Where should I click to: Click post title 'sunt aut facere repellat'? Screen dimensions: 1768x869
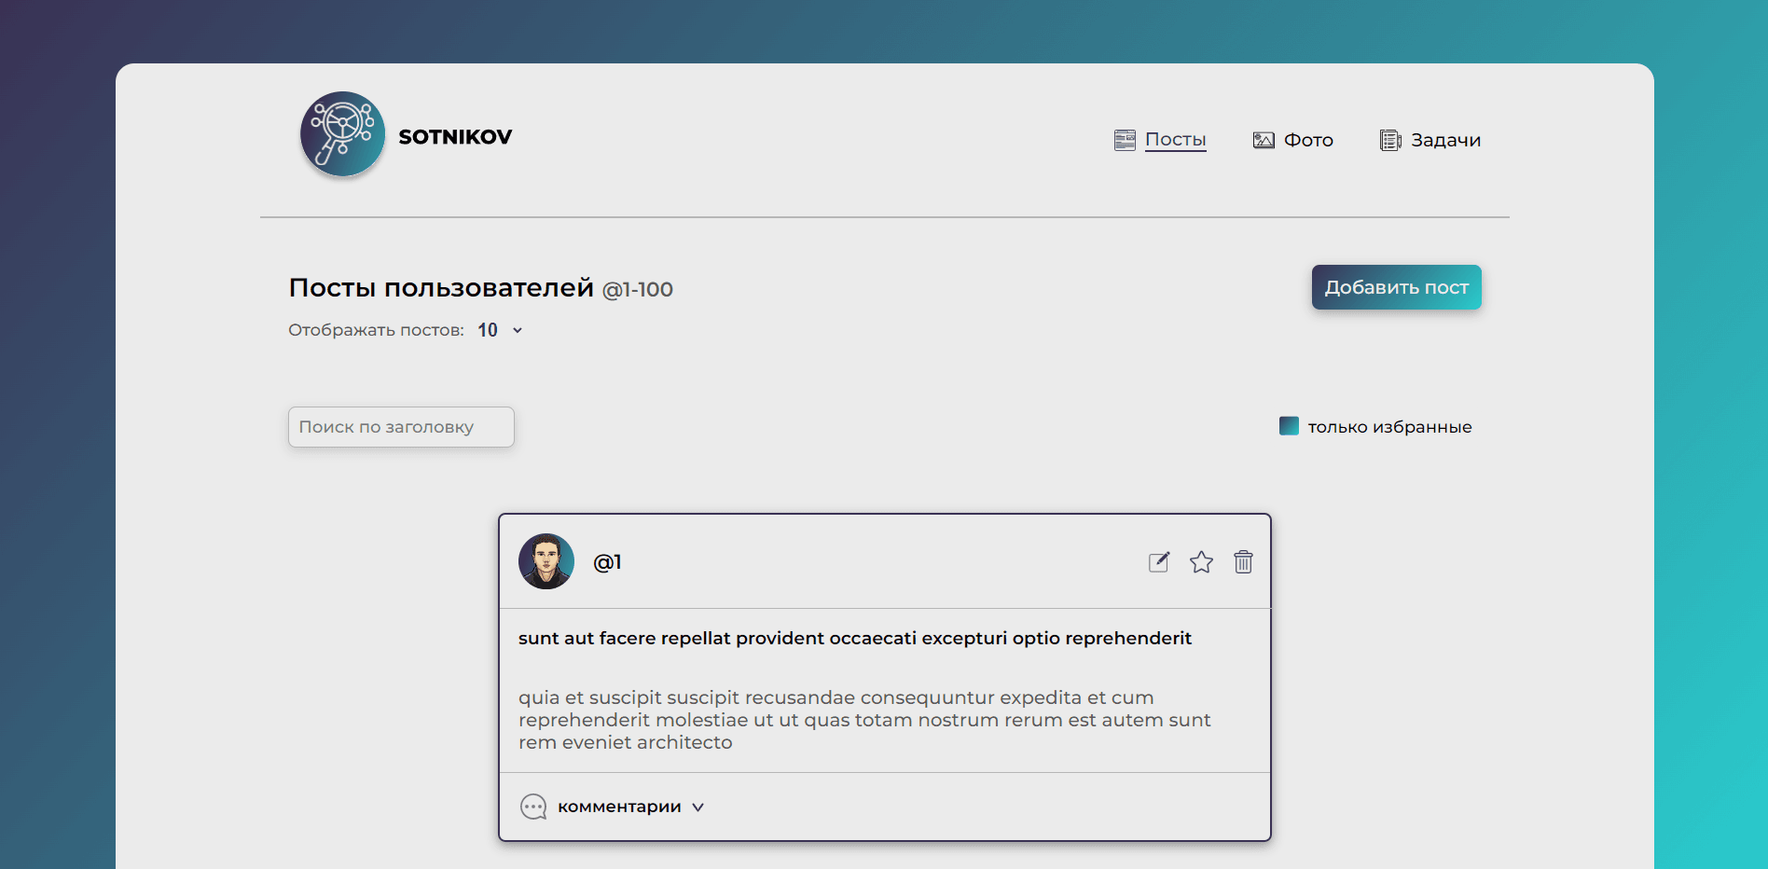point(855,638)
